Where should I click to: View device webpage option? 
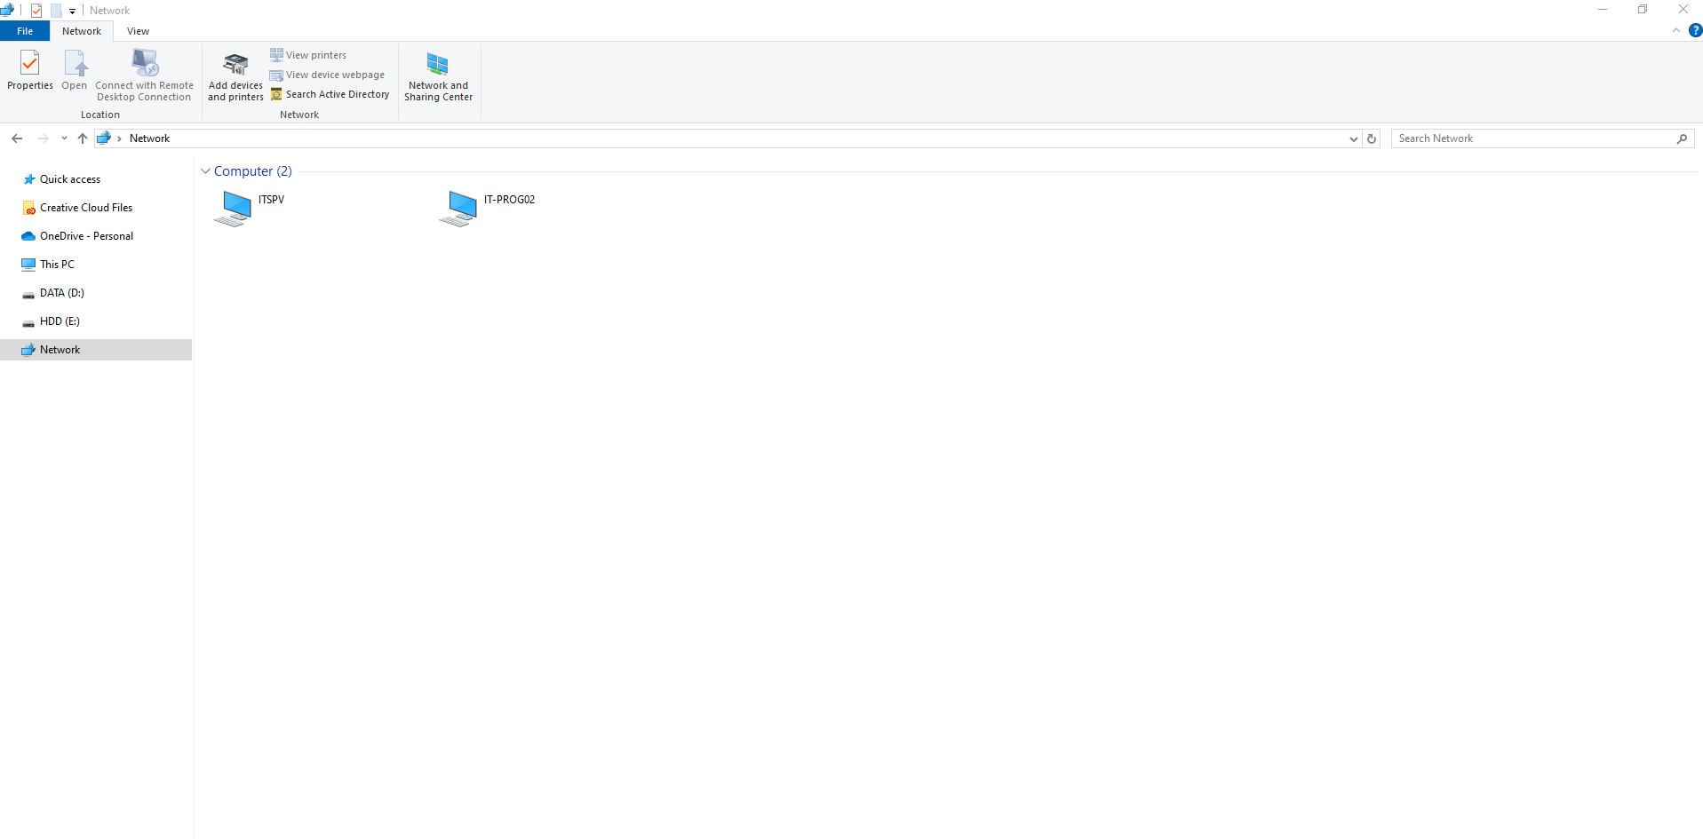tap(327, 75)
